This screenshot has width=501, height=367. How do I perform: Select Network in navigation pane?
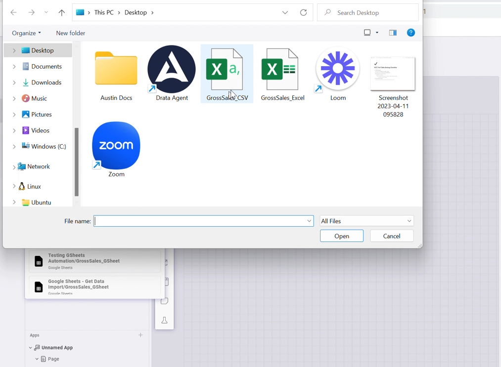coord(38,166)
